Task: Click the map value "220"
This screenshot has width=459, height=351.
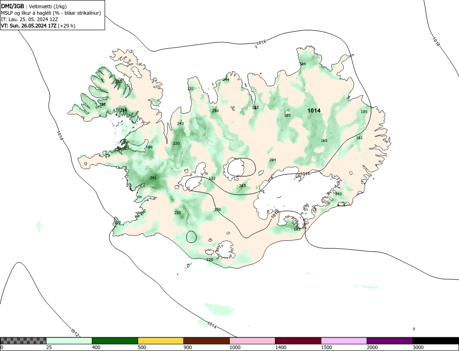Action: point(176,143)
